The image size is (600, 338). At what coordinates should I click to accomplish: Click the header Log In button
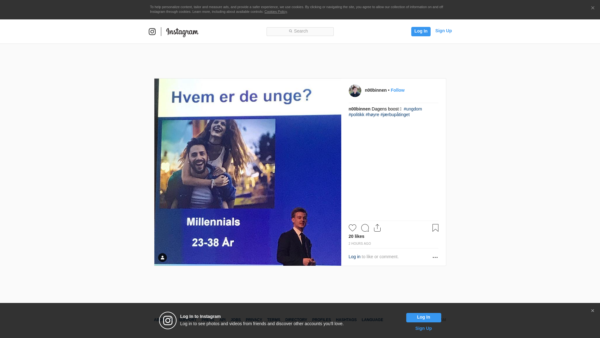(x=421, y=31)
